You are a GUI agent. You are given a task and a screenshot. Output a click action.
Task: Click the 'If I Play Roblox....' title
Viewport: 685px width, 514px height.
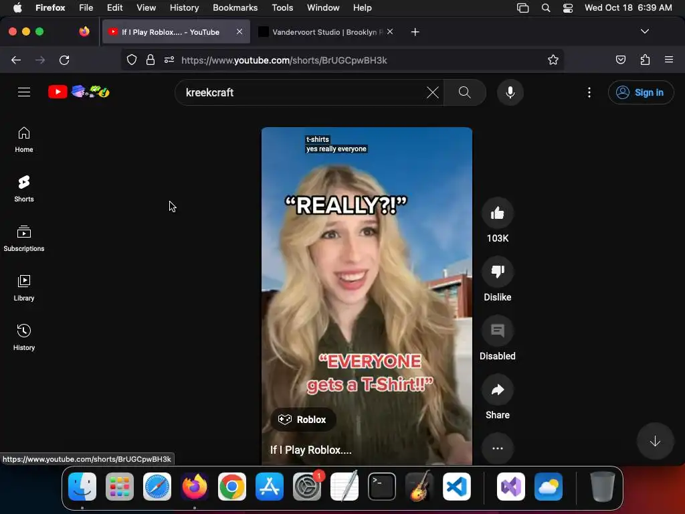[x=310, y=450]
